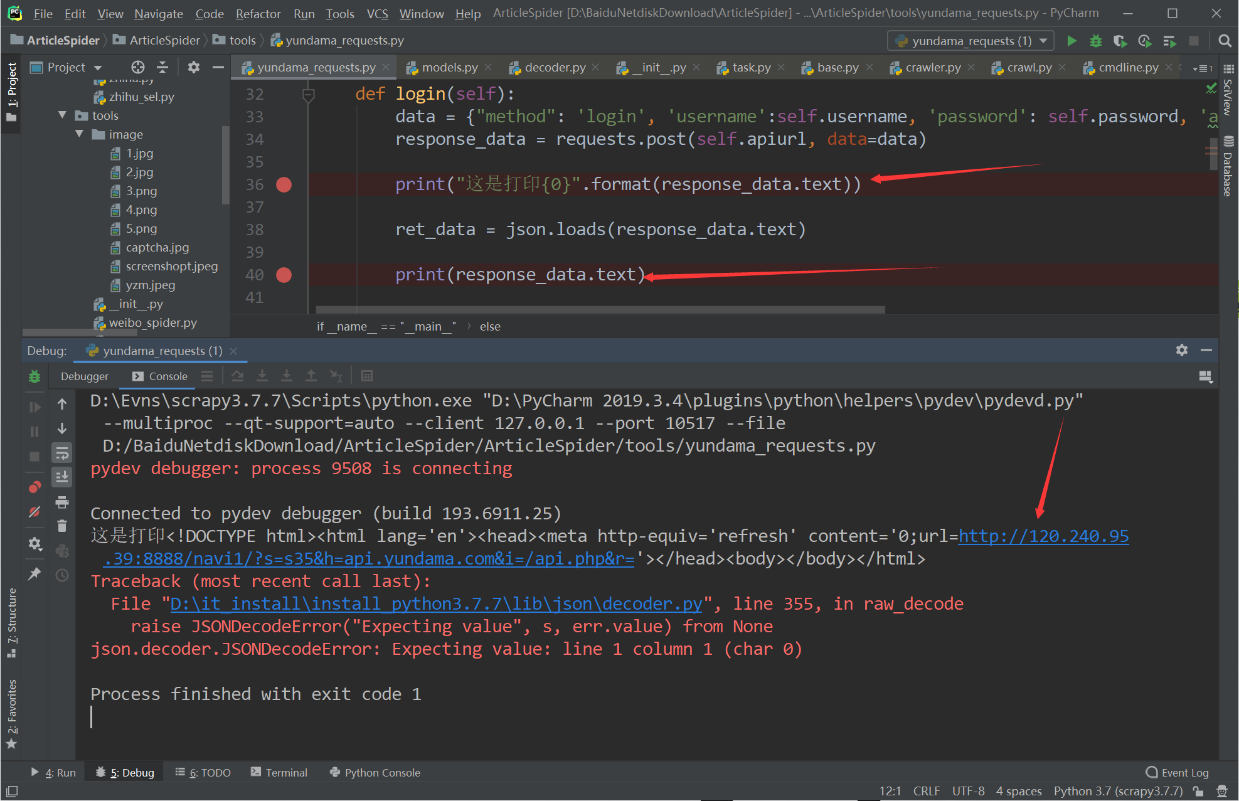Change interpreter Python 3.7 (scrapy3.7.7)

1118,791
